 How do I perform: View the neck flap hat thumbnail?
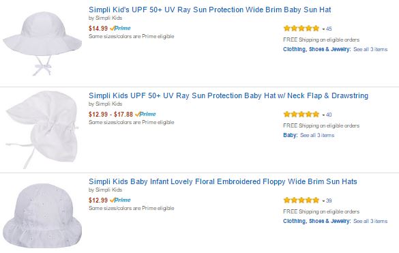pos(42,130)
